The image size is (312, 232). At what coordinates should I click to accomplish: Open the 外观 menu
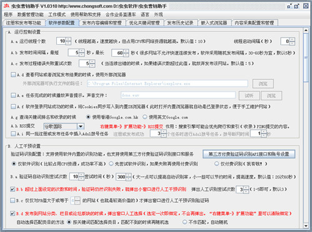coord(158,14)
